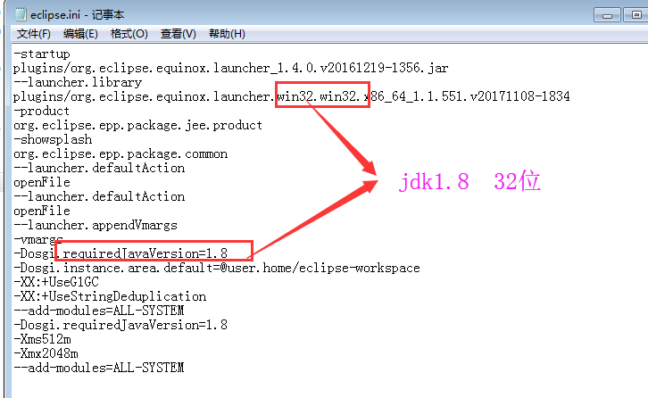Click the "-Dosgi.instance.area.default" line
Screen dimensions: 648x398
tap(217, 269)
